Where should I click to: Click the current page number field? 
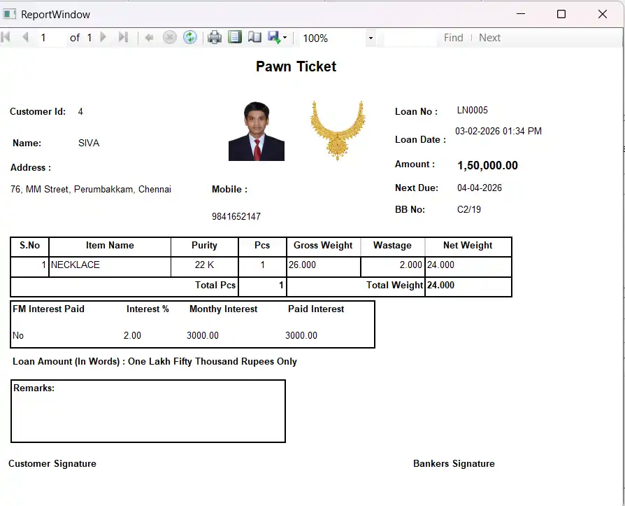tap(52, 38)
